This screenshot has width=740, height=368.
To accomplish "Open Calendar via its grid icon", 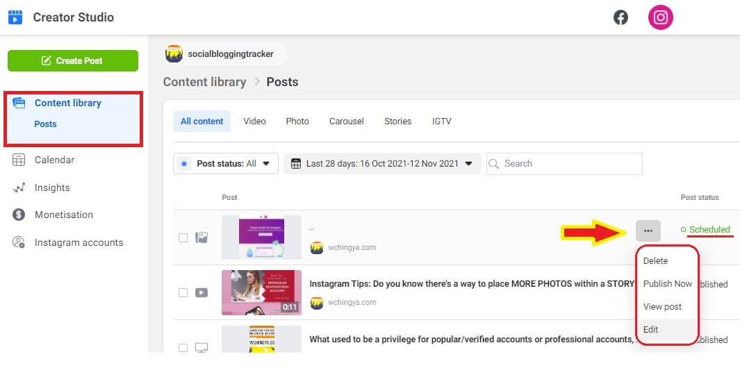I will tap(18, 160).
